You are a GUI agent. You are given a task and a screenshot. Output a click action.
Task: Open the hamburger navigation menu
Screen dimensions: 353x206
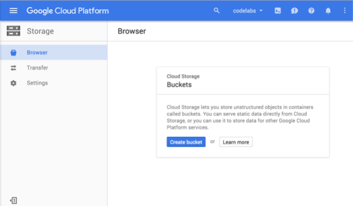(x=13, y=11)
